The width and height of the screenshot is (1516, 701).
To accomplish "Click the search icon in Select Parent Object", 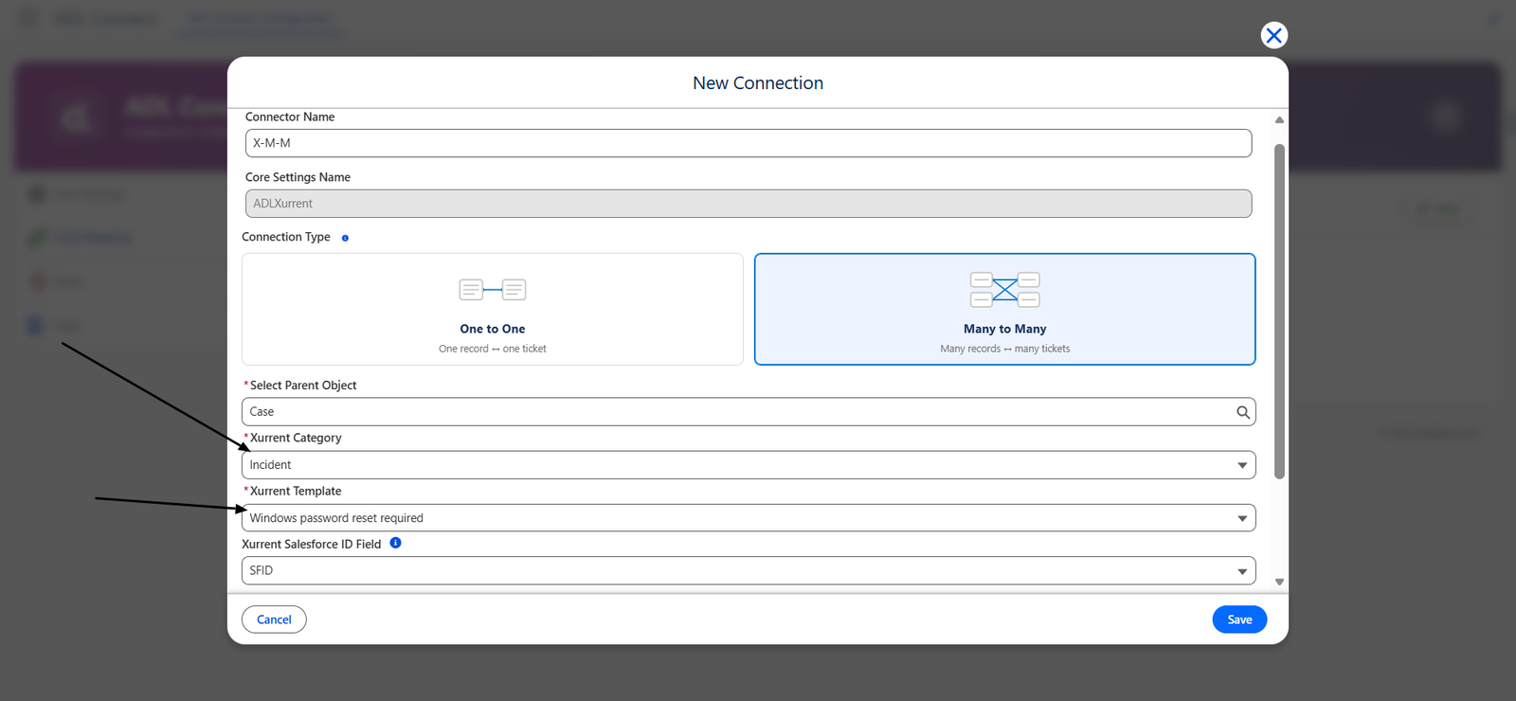I will click(1243, 412).
